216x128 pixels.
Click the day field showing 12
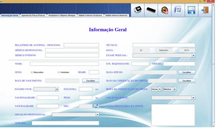pyautogui.click(x=141, y=50)
